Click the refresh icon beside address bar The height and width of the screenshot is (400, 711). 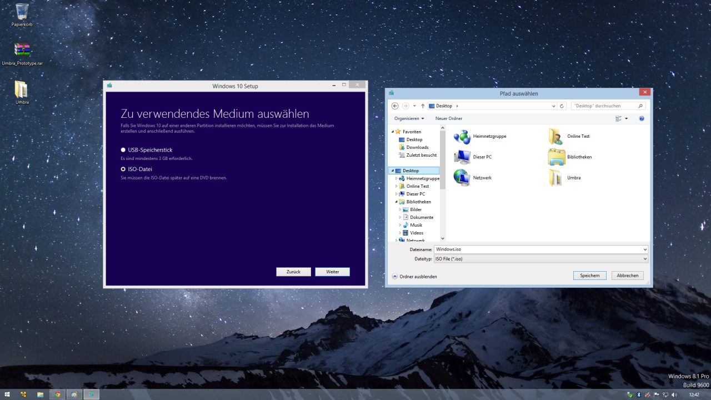click(x=562, y=106)
